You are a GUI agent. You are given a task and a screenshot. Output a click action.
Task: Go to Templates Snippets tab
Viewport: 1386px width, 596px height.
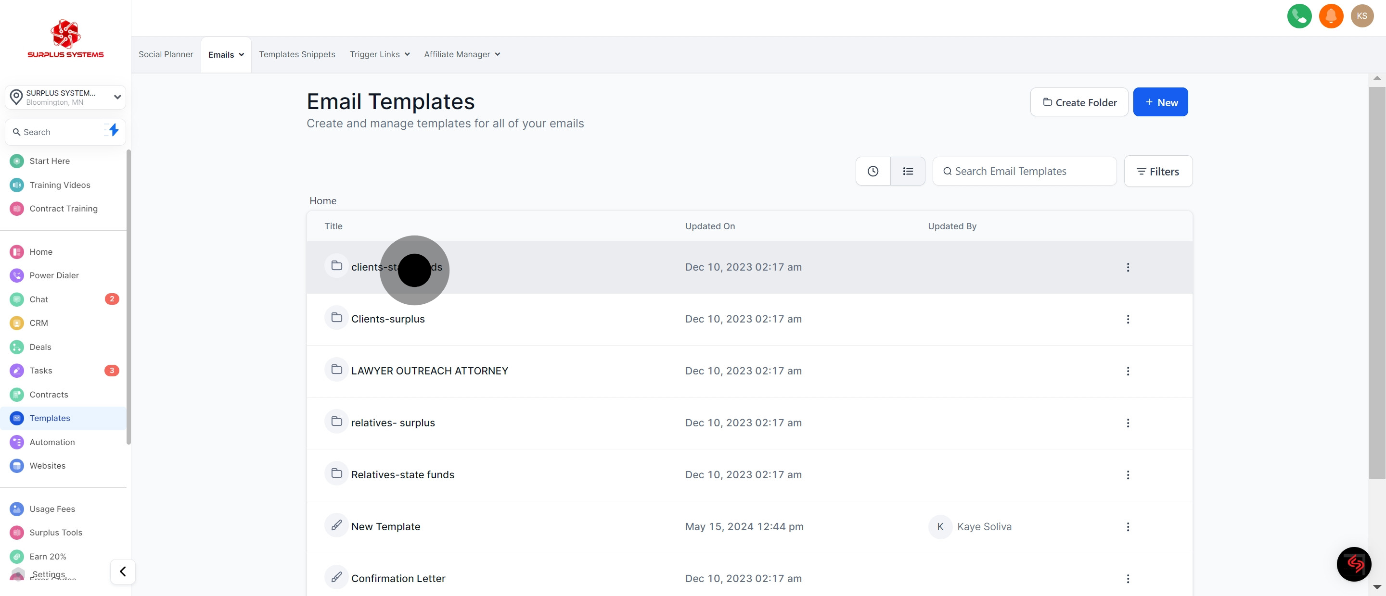296,54
